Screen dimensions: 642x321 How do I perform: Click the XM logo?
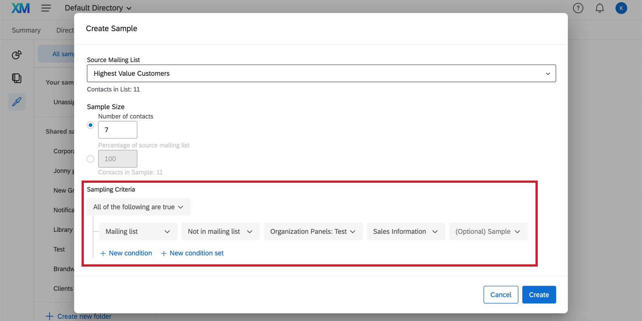pos(20,8)
